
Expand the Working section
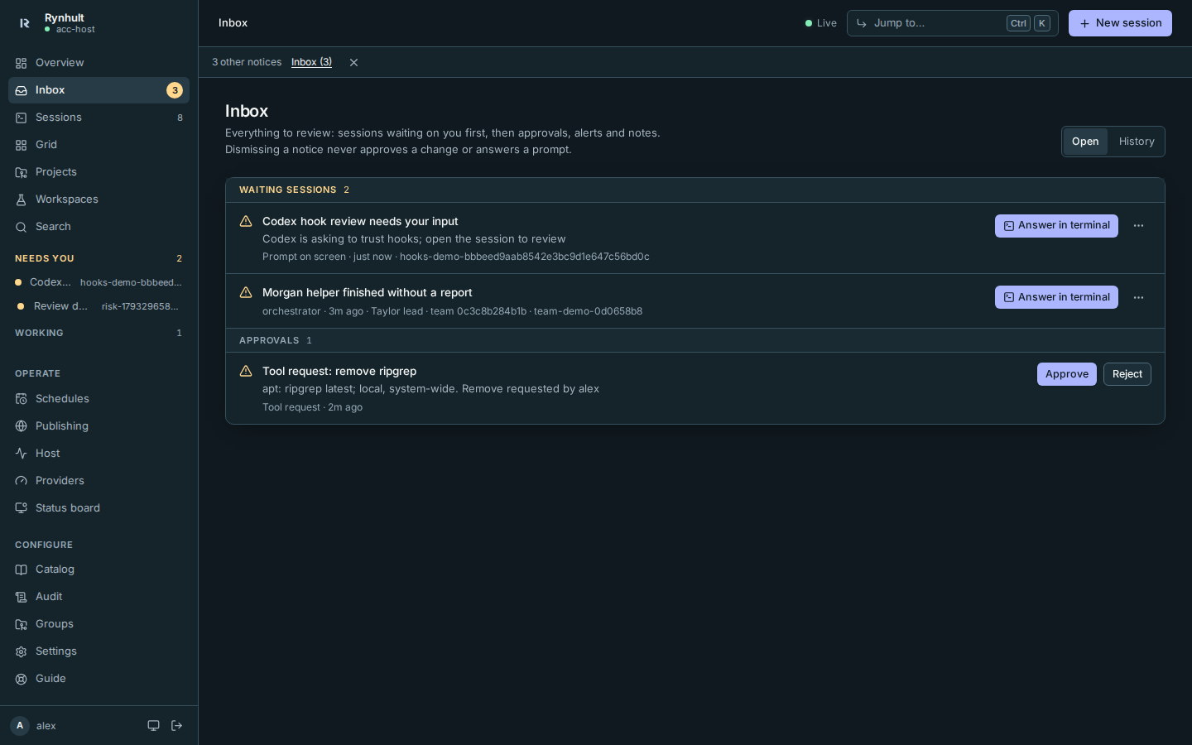(x=99, y=333)
